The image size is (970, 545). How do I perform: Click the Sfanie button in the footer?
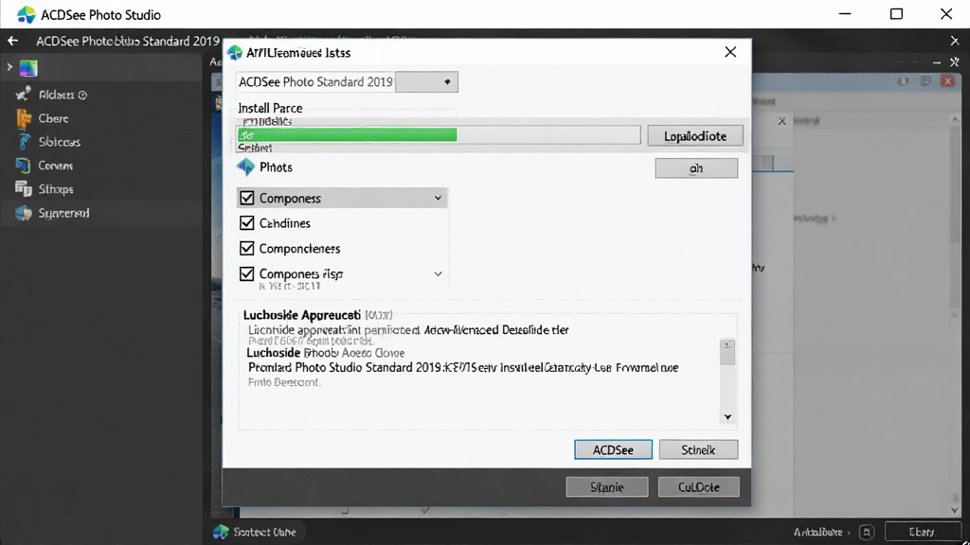(x=607, y=487)
